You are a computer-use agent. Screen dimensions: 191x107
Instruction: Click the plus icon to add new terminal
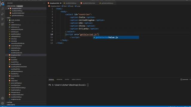point(190,79)
